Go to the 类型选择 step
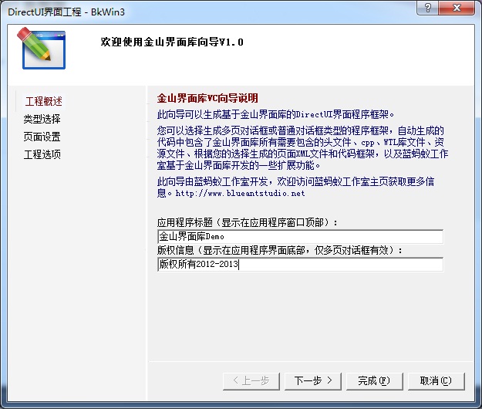This screenshot has height=409, width=482. click(x=42, y=119)
